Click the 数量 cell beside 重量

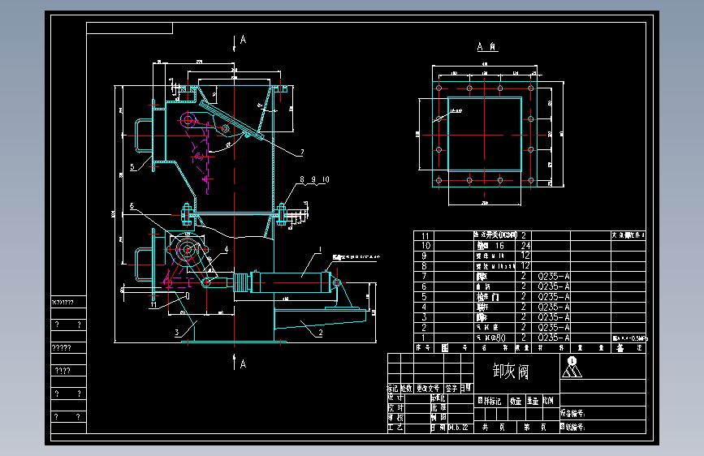point(516,401)
